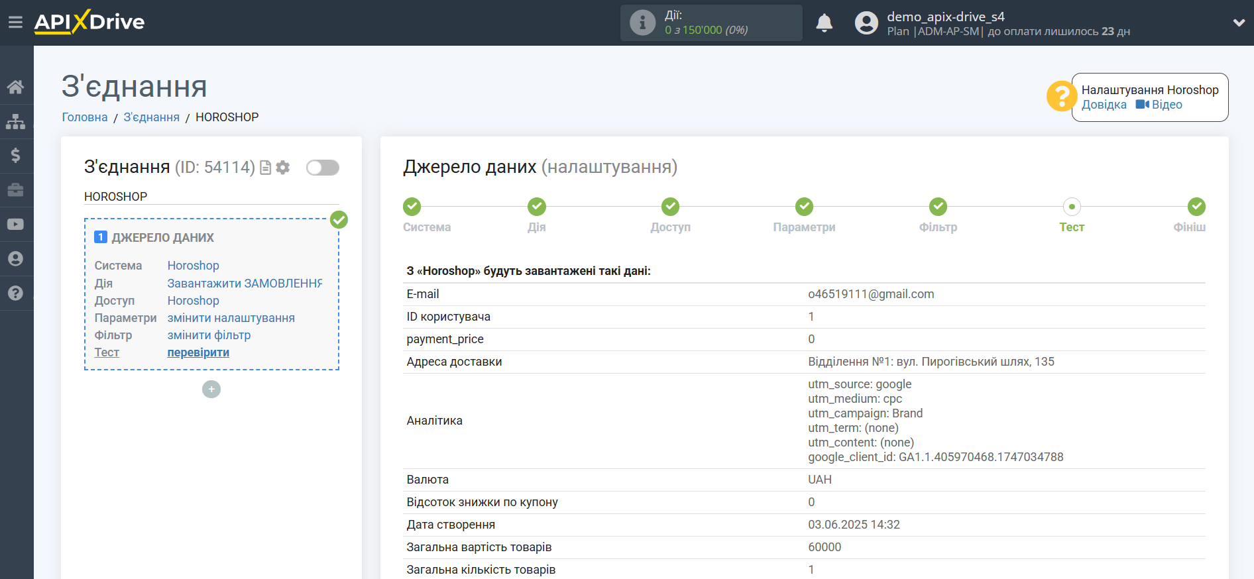Image resolution: width=1254 pixels, height=579 pixels.
Task: Click the ДЖЕРЕЛО ДАНИХ block header
Action: [162, 237]
